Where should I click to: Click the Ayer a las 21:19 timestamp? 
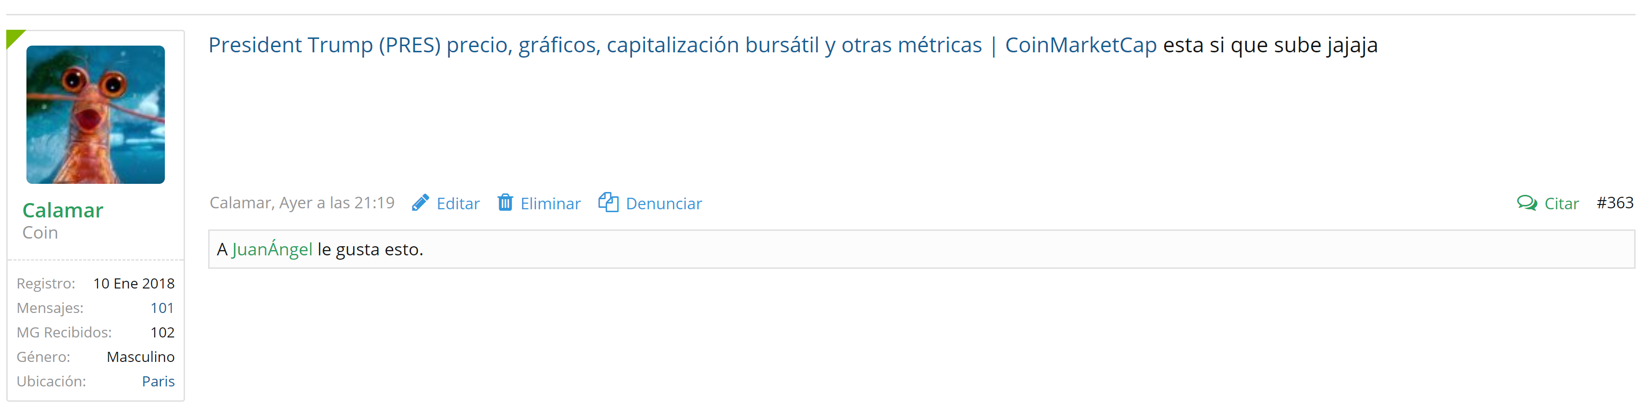337,203
